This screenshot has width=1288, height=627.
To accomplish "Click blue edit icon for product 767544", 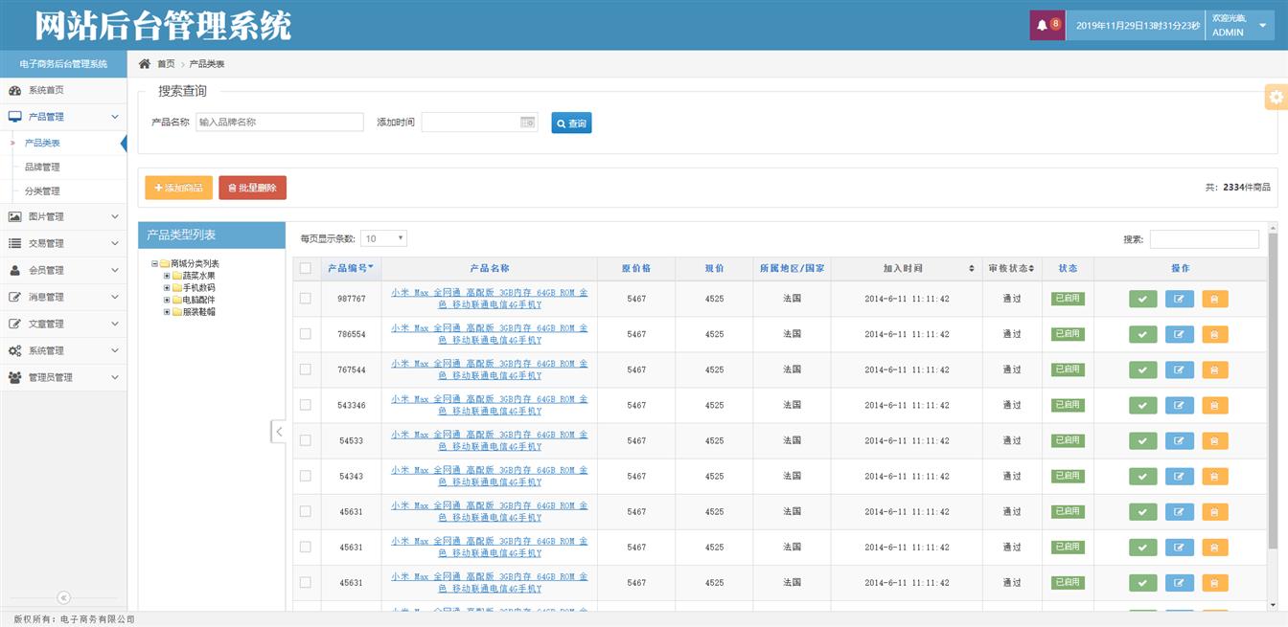I will [x=1179, y=369].
